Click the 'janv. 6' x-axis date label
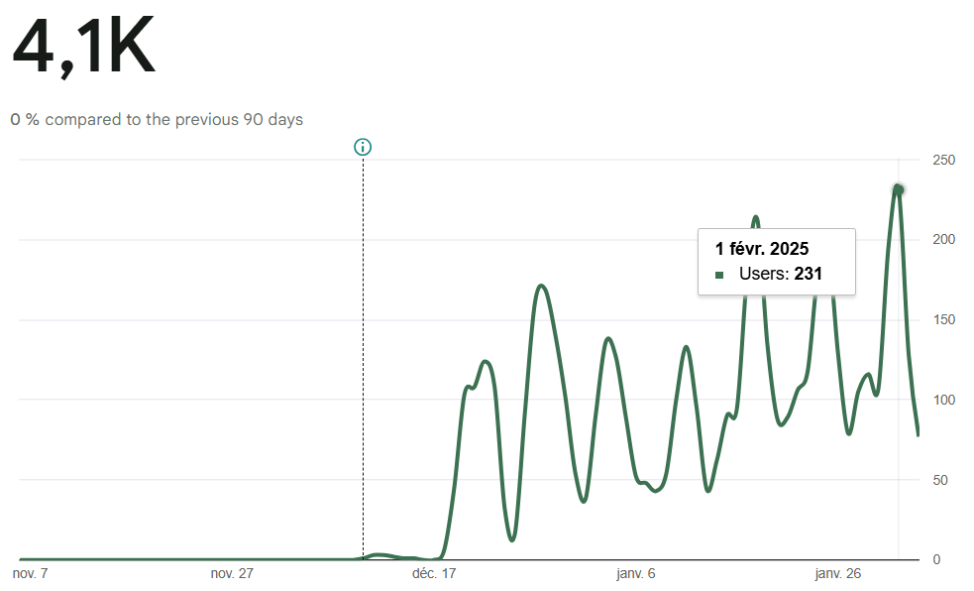This screenshot has width=974, height=591. click(x=636, y=573)
